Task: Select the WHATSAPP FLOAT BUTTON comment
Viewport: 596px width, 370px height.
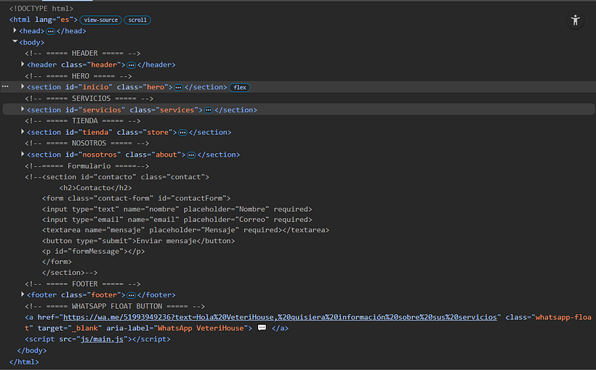Action: point(115,306)
